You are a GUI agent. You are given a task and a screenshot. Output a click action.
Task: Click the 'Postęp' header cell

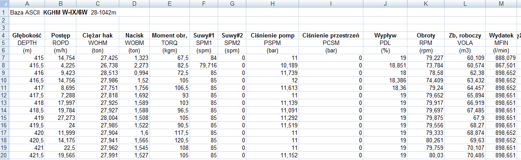[x=60, y=35]
